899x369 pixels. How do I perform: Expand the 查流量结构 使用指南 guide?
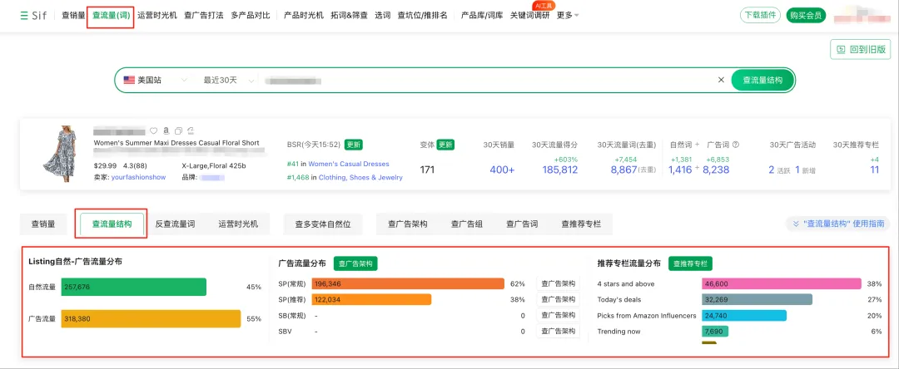837,224
